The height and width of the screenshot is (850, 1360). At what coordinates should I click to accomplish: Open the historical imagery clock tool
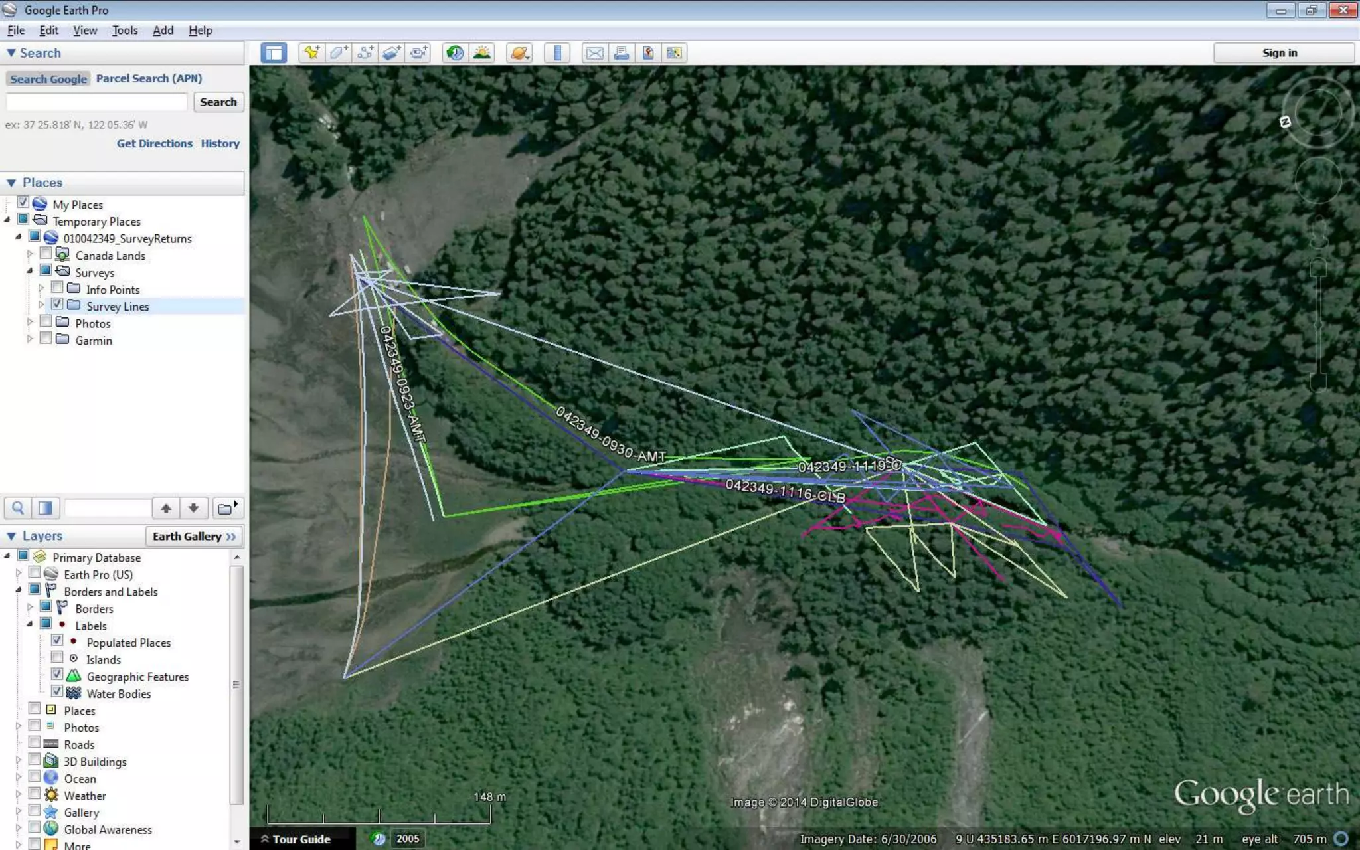[455, 53]
